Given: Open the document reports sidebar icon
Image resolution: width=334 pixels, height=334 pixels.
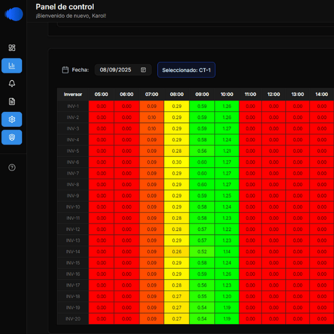Looking at the screenshot, I should [x=12, y=101].
